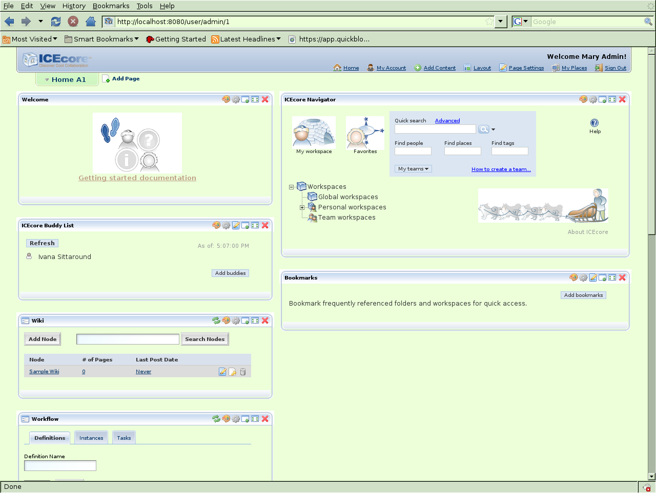Run quick search with magnifier button
656x493 pixels.
(483, 130)
